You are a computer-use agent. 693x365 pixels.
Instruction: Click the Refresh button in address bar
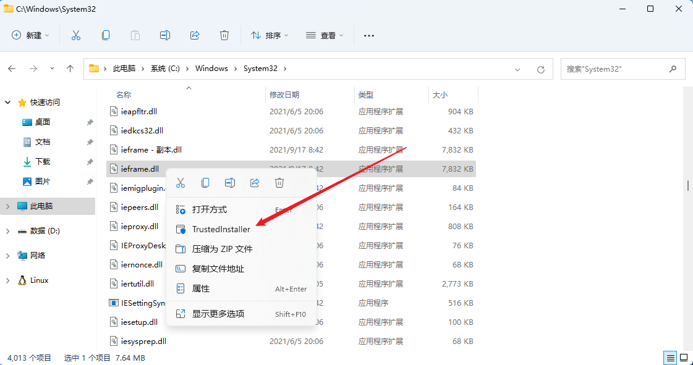point(540,69)
